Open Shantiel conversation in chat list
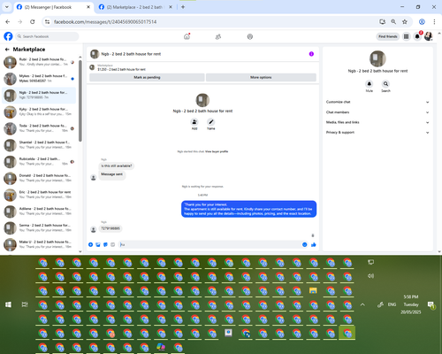This screenshot has height=354, width=442. (x=40, y=145)
